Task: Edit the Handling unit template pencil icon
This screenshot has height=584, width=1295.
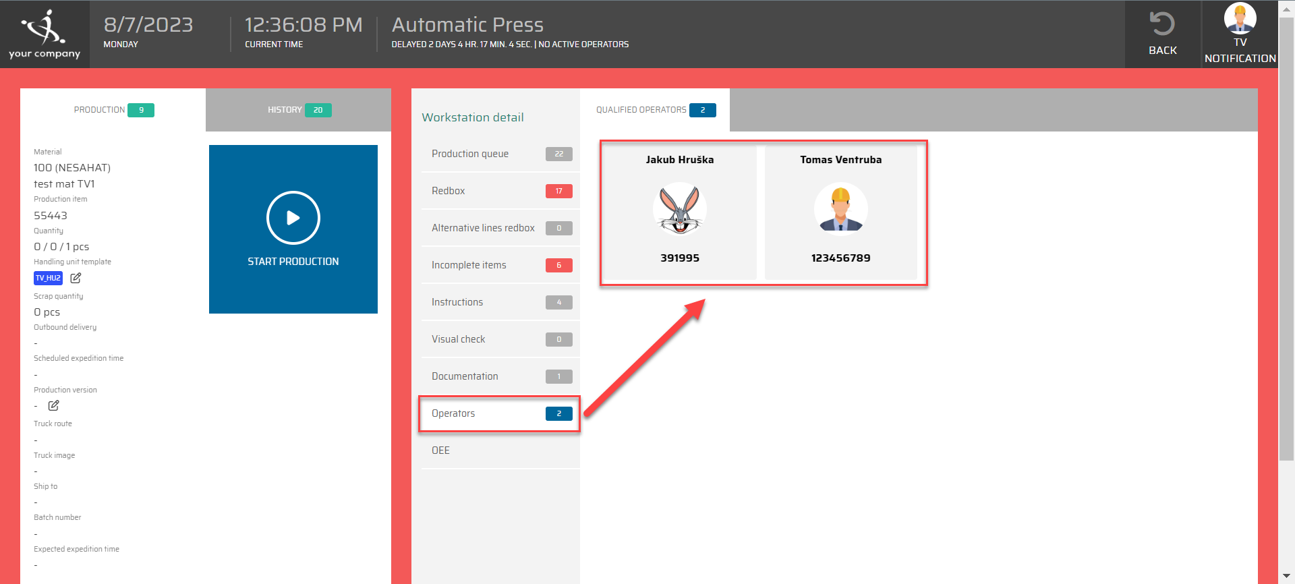Action: click(x=76, y=278)
